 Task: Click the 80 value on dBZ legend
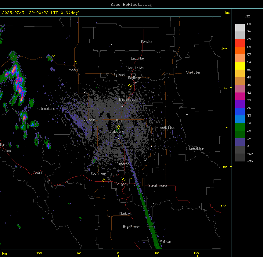click(249, 24)
